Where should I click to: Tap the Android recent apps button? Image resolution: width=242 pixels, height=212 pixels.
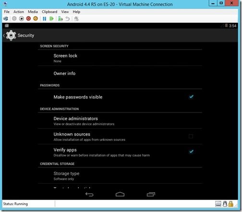151,194
